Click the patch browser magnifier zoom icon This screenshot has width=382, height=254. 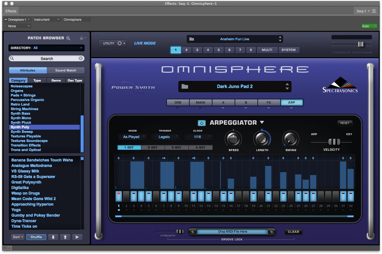68,38
